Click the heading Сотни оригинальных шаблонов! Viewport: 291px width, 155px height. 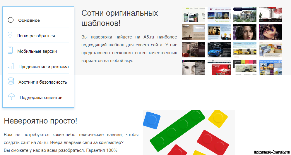coord(120,18)
